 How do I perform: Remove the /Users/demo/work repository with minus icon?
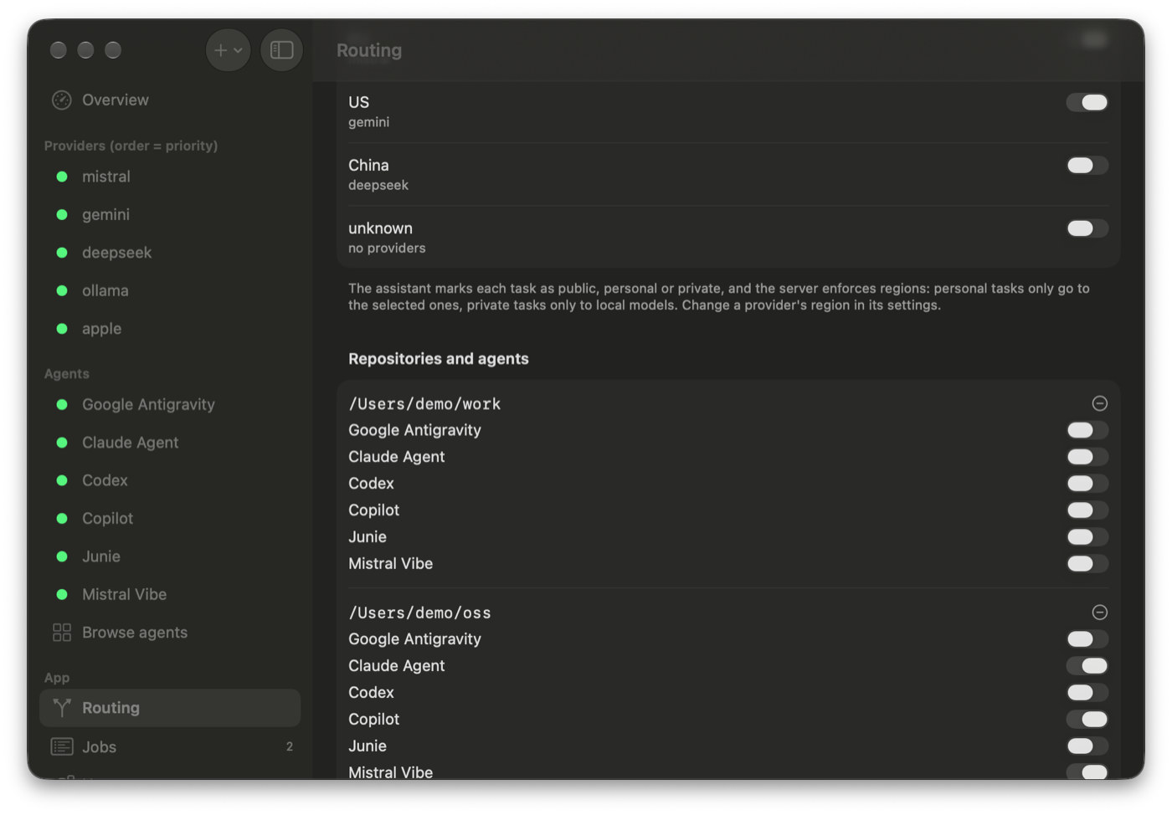pos(1100,403)
